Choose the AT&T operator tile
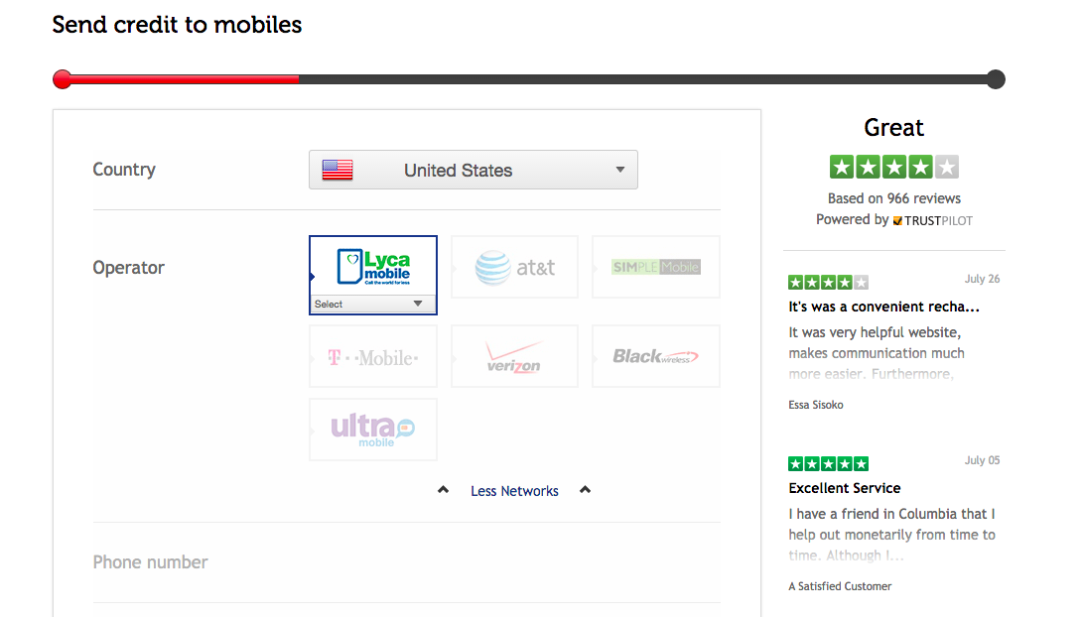Screen dimensions: 1082x617 point(514,267)
